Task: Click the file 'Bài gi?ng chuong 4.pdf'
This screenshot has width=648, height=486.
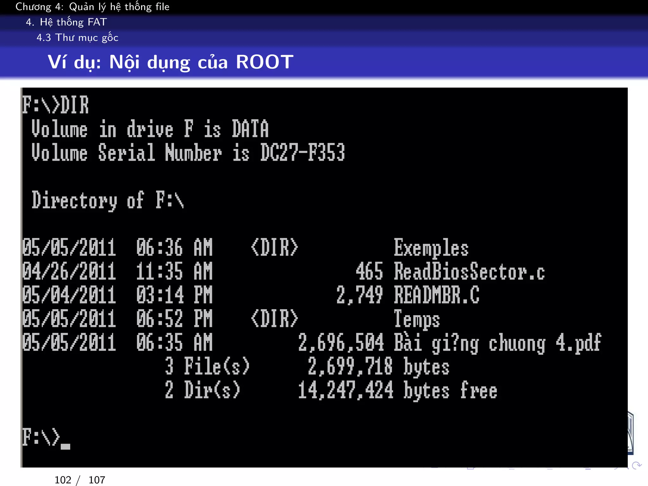Action: point(497,343)
